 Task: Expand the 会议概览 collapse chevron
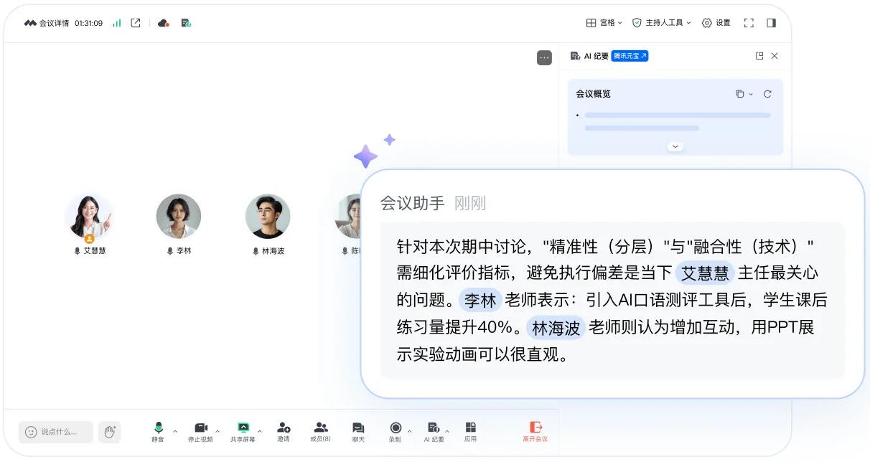675,146
